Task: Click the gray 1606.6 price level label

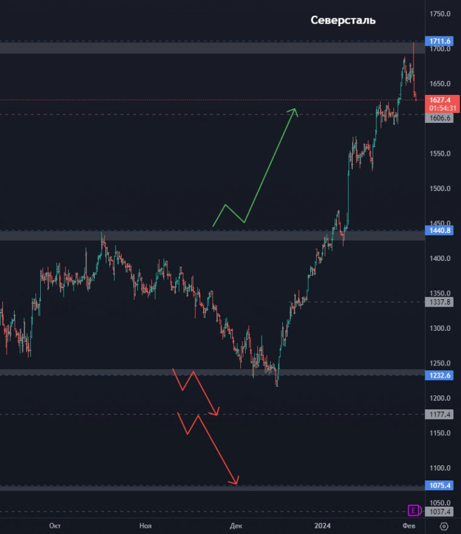Action: (440, 118)
